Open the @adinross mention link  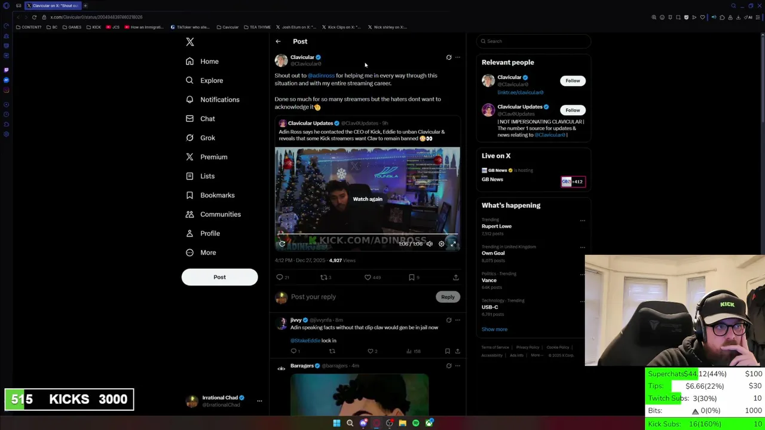pyautogui.click(x=321, y=76)
